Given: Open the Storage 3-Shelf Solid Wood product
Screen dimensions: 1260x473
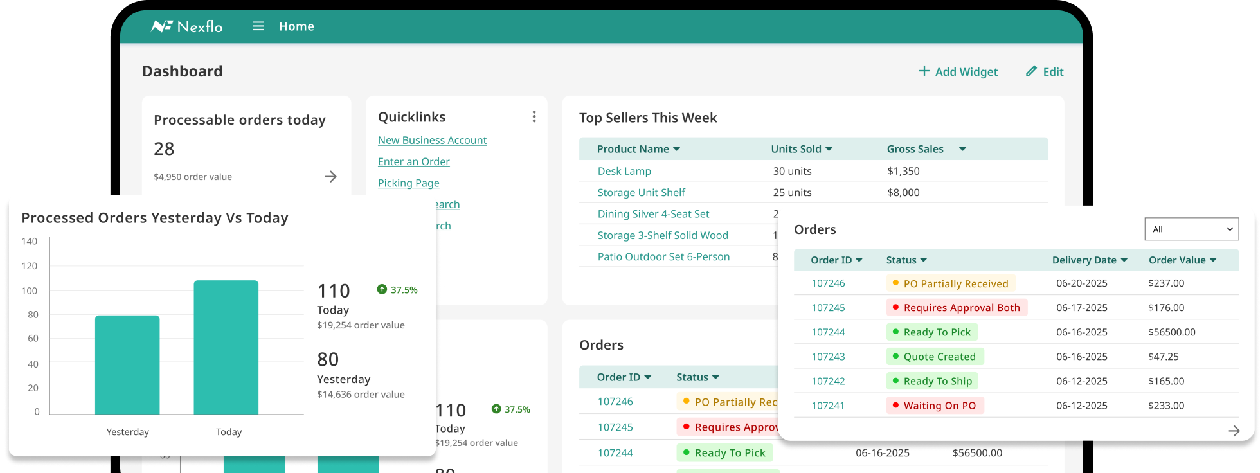Looking at the screenshot, I should (663, 235).
